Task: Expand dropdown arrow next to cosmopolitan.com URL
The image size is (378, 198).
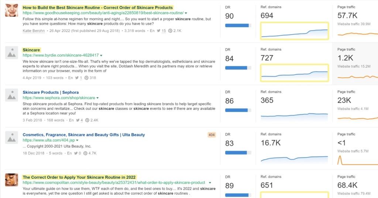Action: (210, 183)
